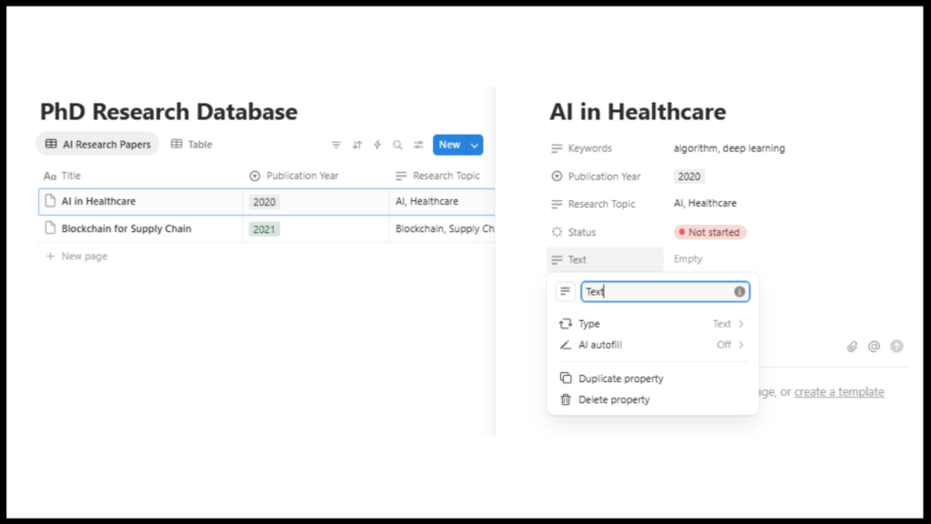Click the search magnifier icon

[x=397, y=145]
